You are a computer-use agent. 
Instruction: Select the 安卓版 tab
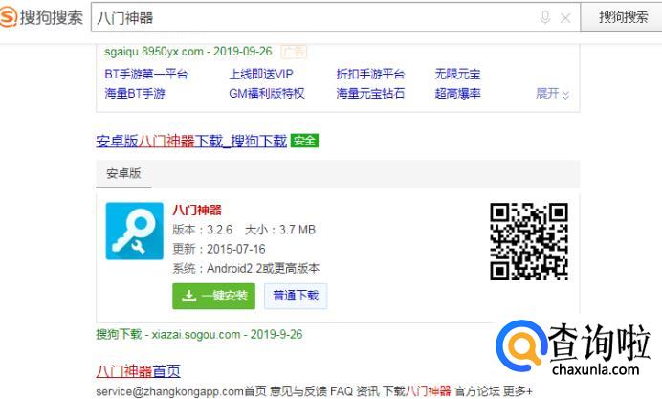123,173
